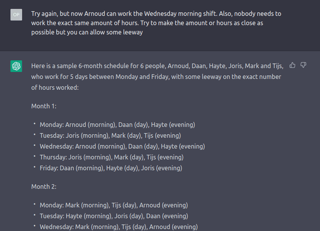Click the thumbs down icon
This screenshot has height=231, width=320.
click(x=303, y=65)
